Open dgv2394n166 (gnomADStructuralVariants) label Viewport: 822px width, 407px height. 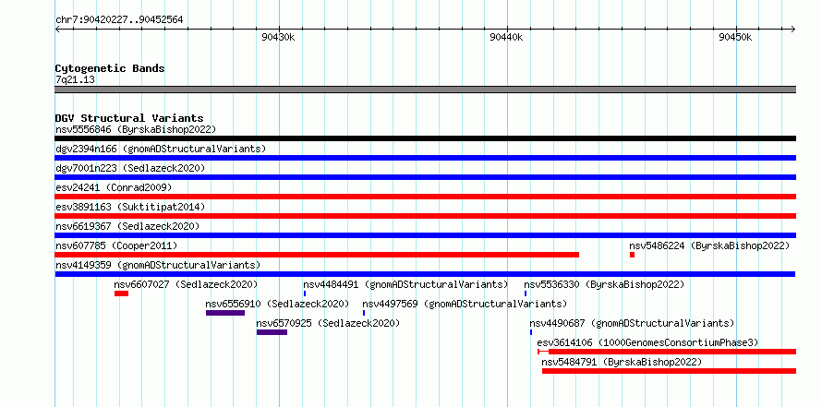[x=161, y=149]
